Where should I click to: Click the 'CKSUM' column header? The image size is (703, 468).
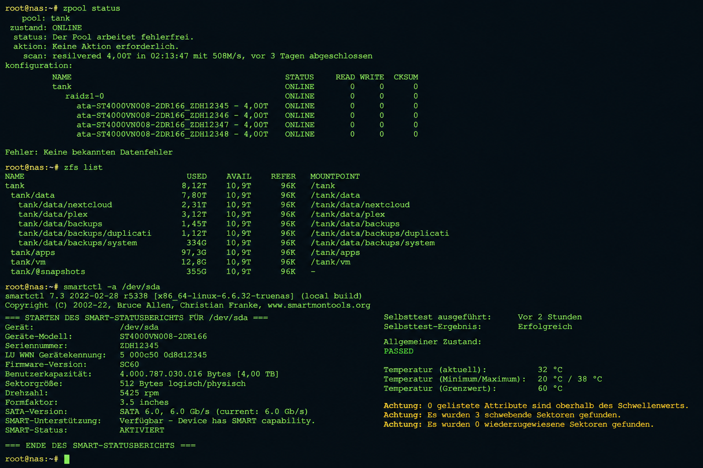406,77
